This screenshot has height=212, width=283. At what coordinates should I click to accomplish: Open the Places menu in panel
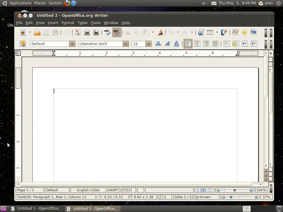click(40, 3)
